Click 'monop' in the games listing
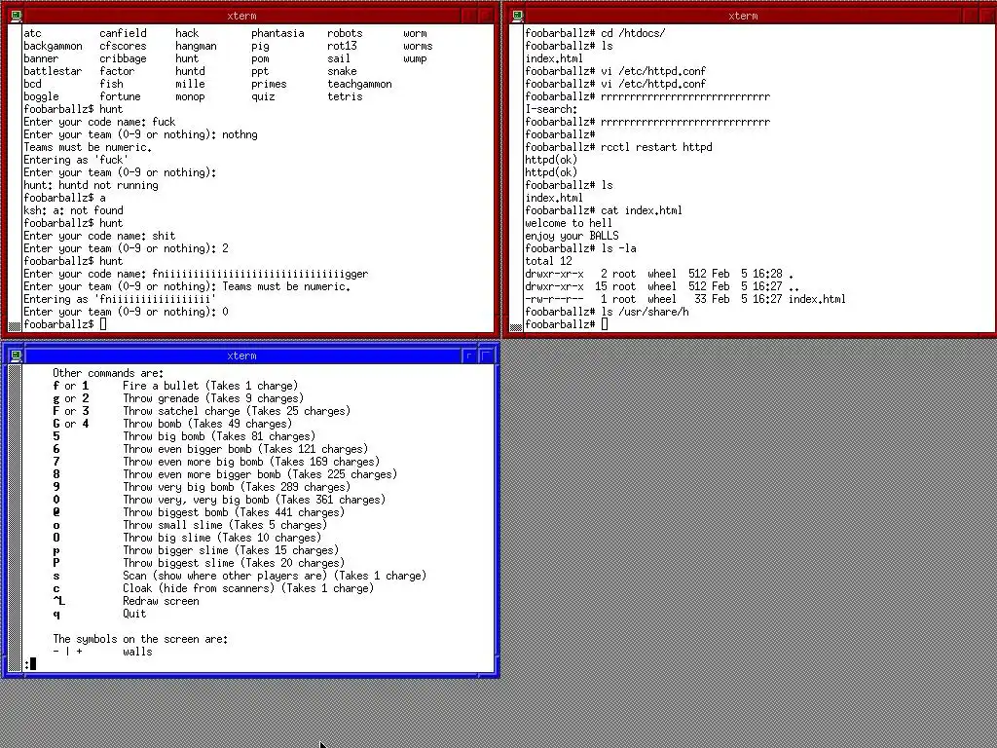 tap(190, 96)
